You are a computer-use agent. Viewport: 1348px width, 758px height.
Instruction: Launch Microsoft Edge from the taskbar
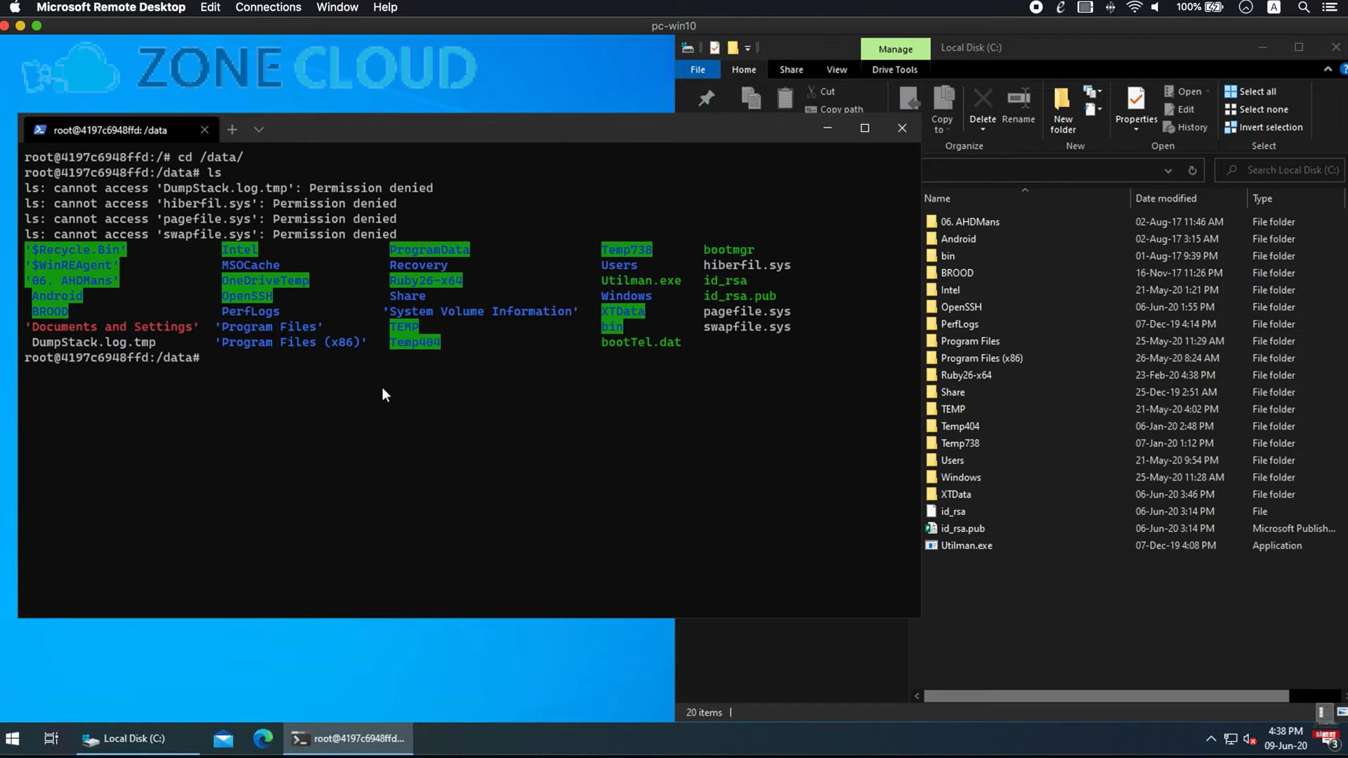tap(263, 738)
